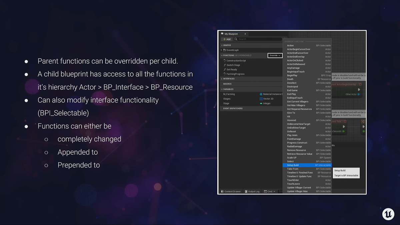Click the Other Actor output pin

[359, 94]
